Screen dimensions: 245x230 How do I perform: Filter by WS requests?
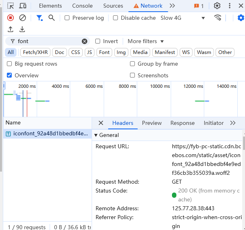tap(186, 52)
